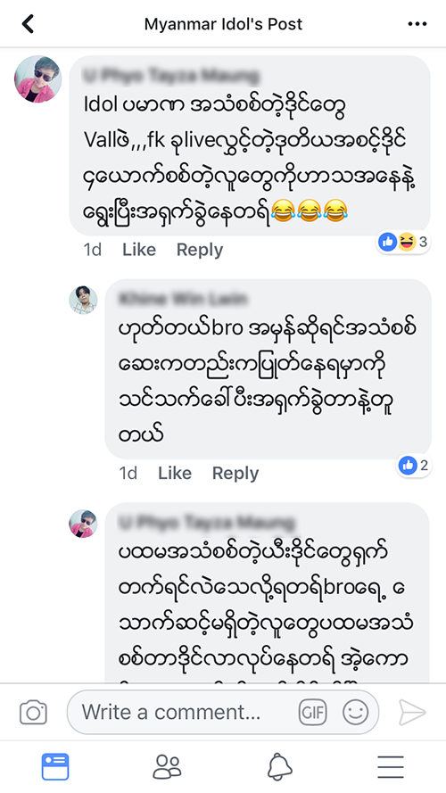The height and width of the screenshot is (793, 446).
Task: Open the GIF picker in comment box
Action: [312, 713]
